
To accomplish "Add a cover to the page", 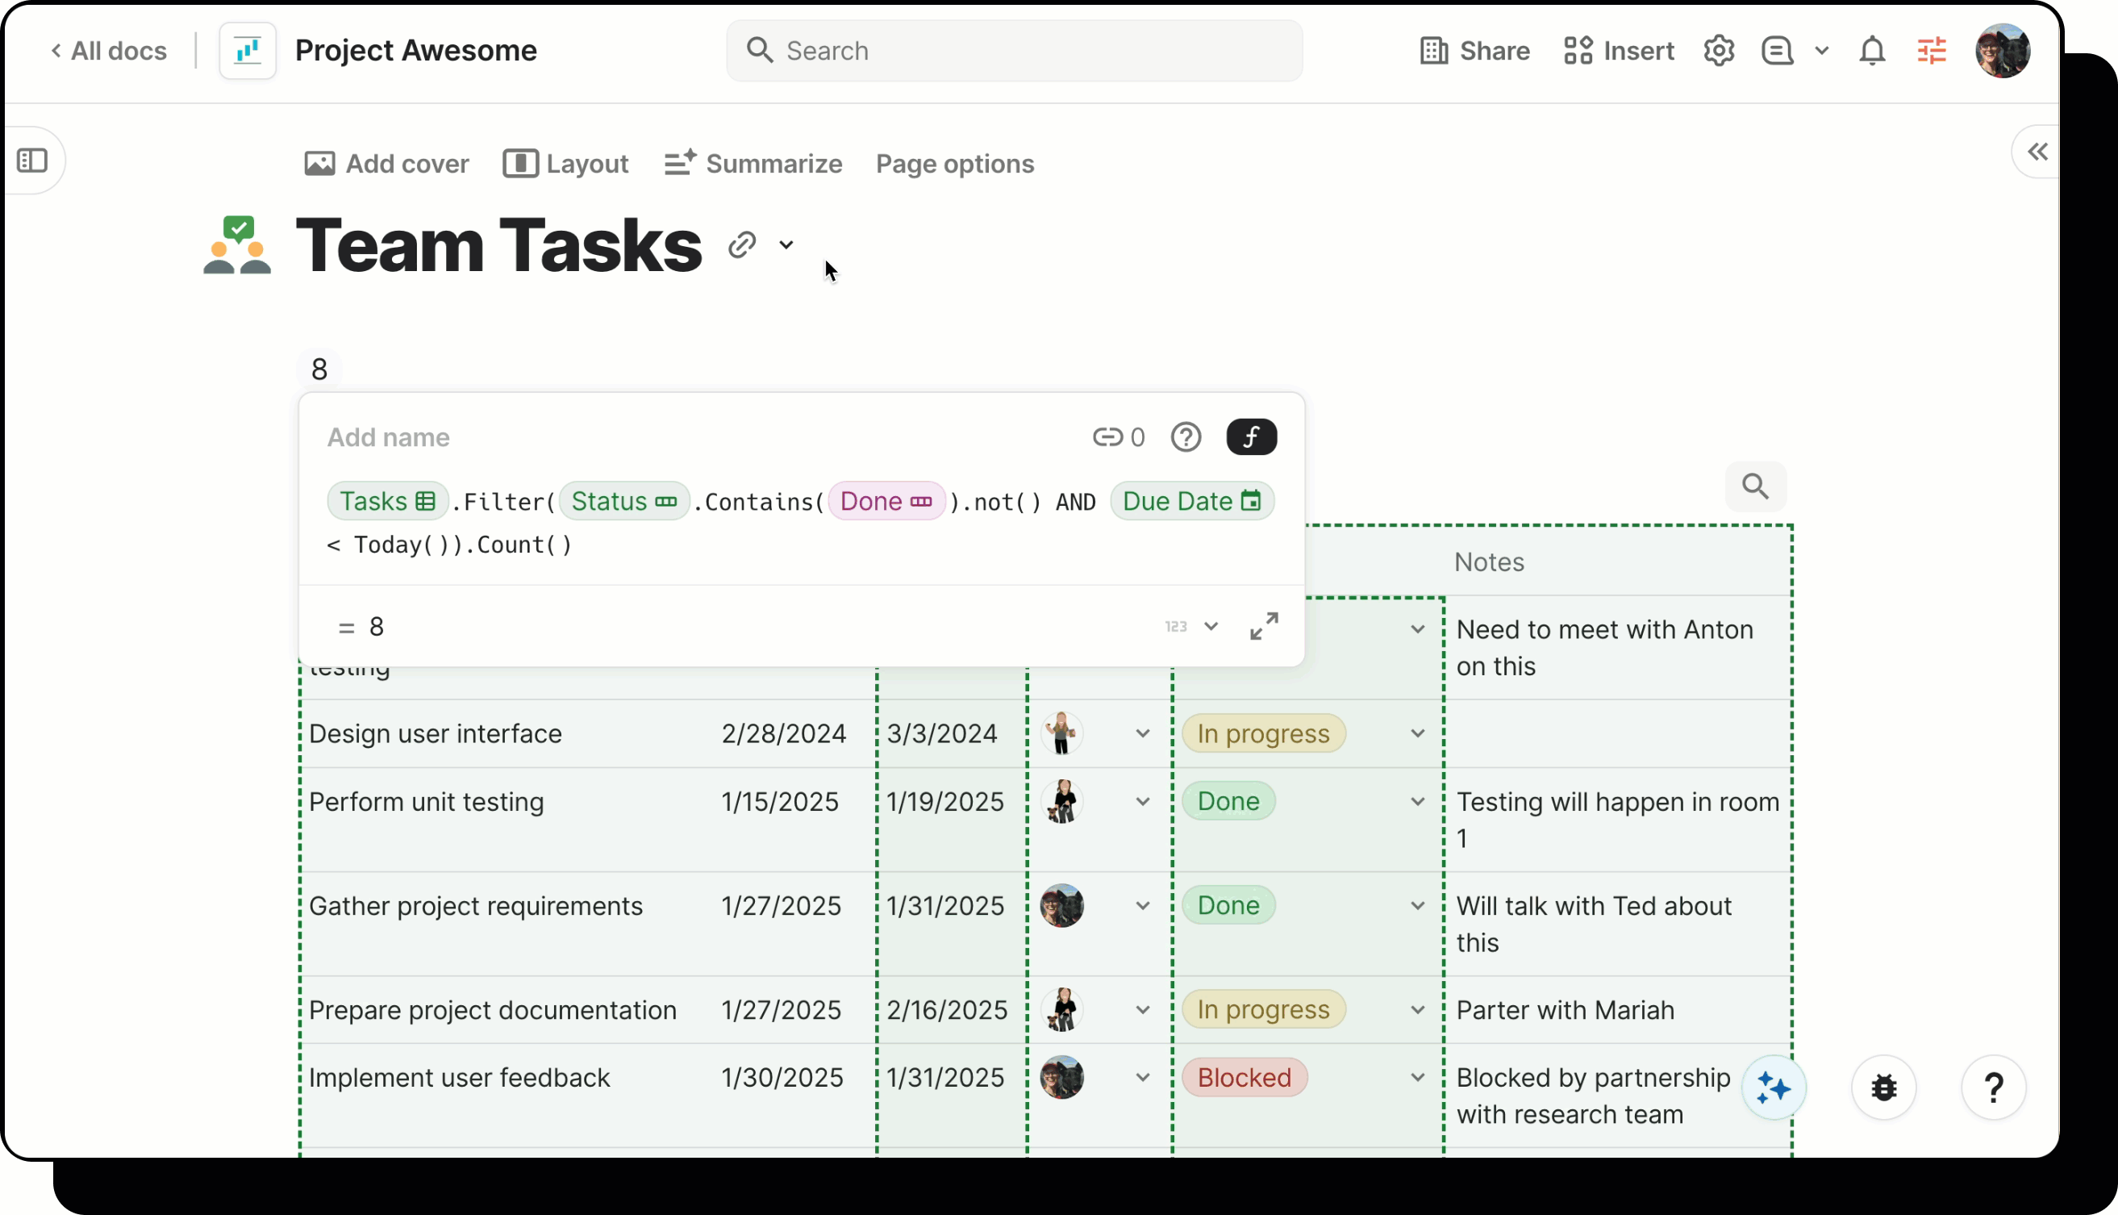I will [x=386, y=164].
